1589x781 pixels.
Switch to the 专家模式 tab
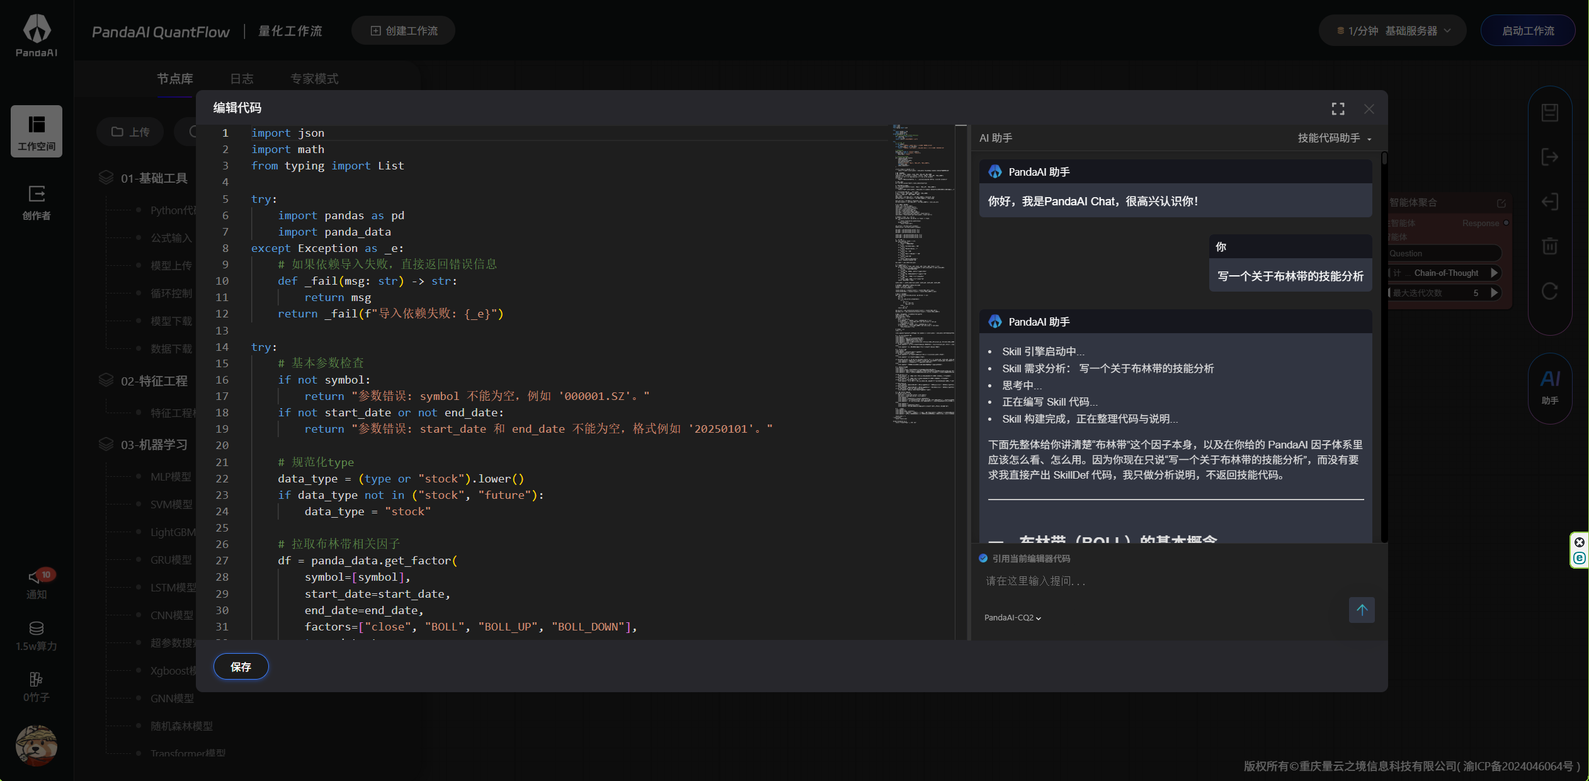314,79
